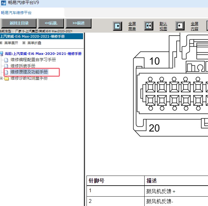208x206 pixels.
Task: Click the vehicle model text 当前车型
Action: [x=36, y=31]
